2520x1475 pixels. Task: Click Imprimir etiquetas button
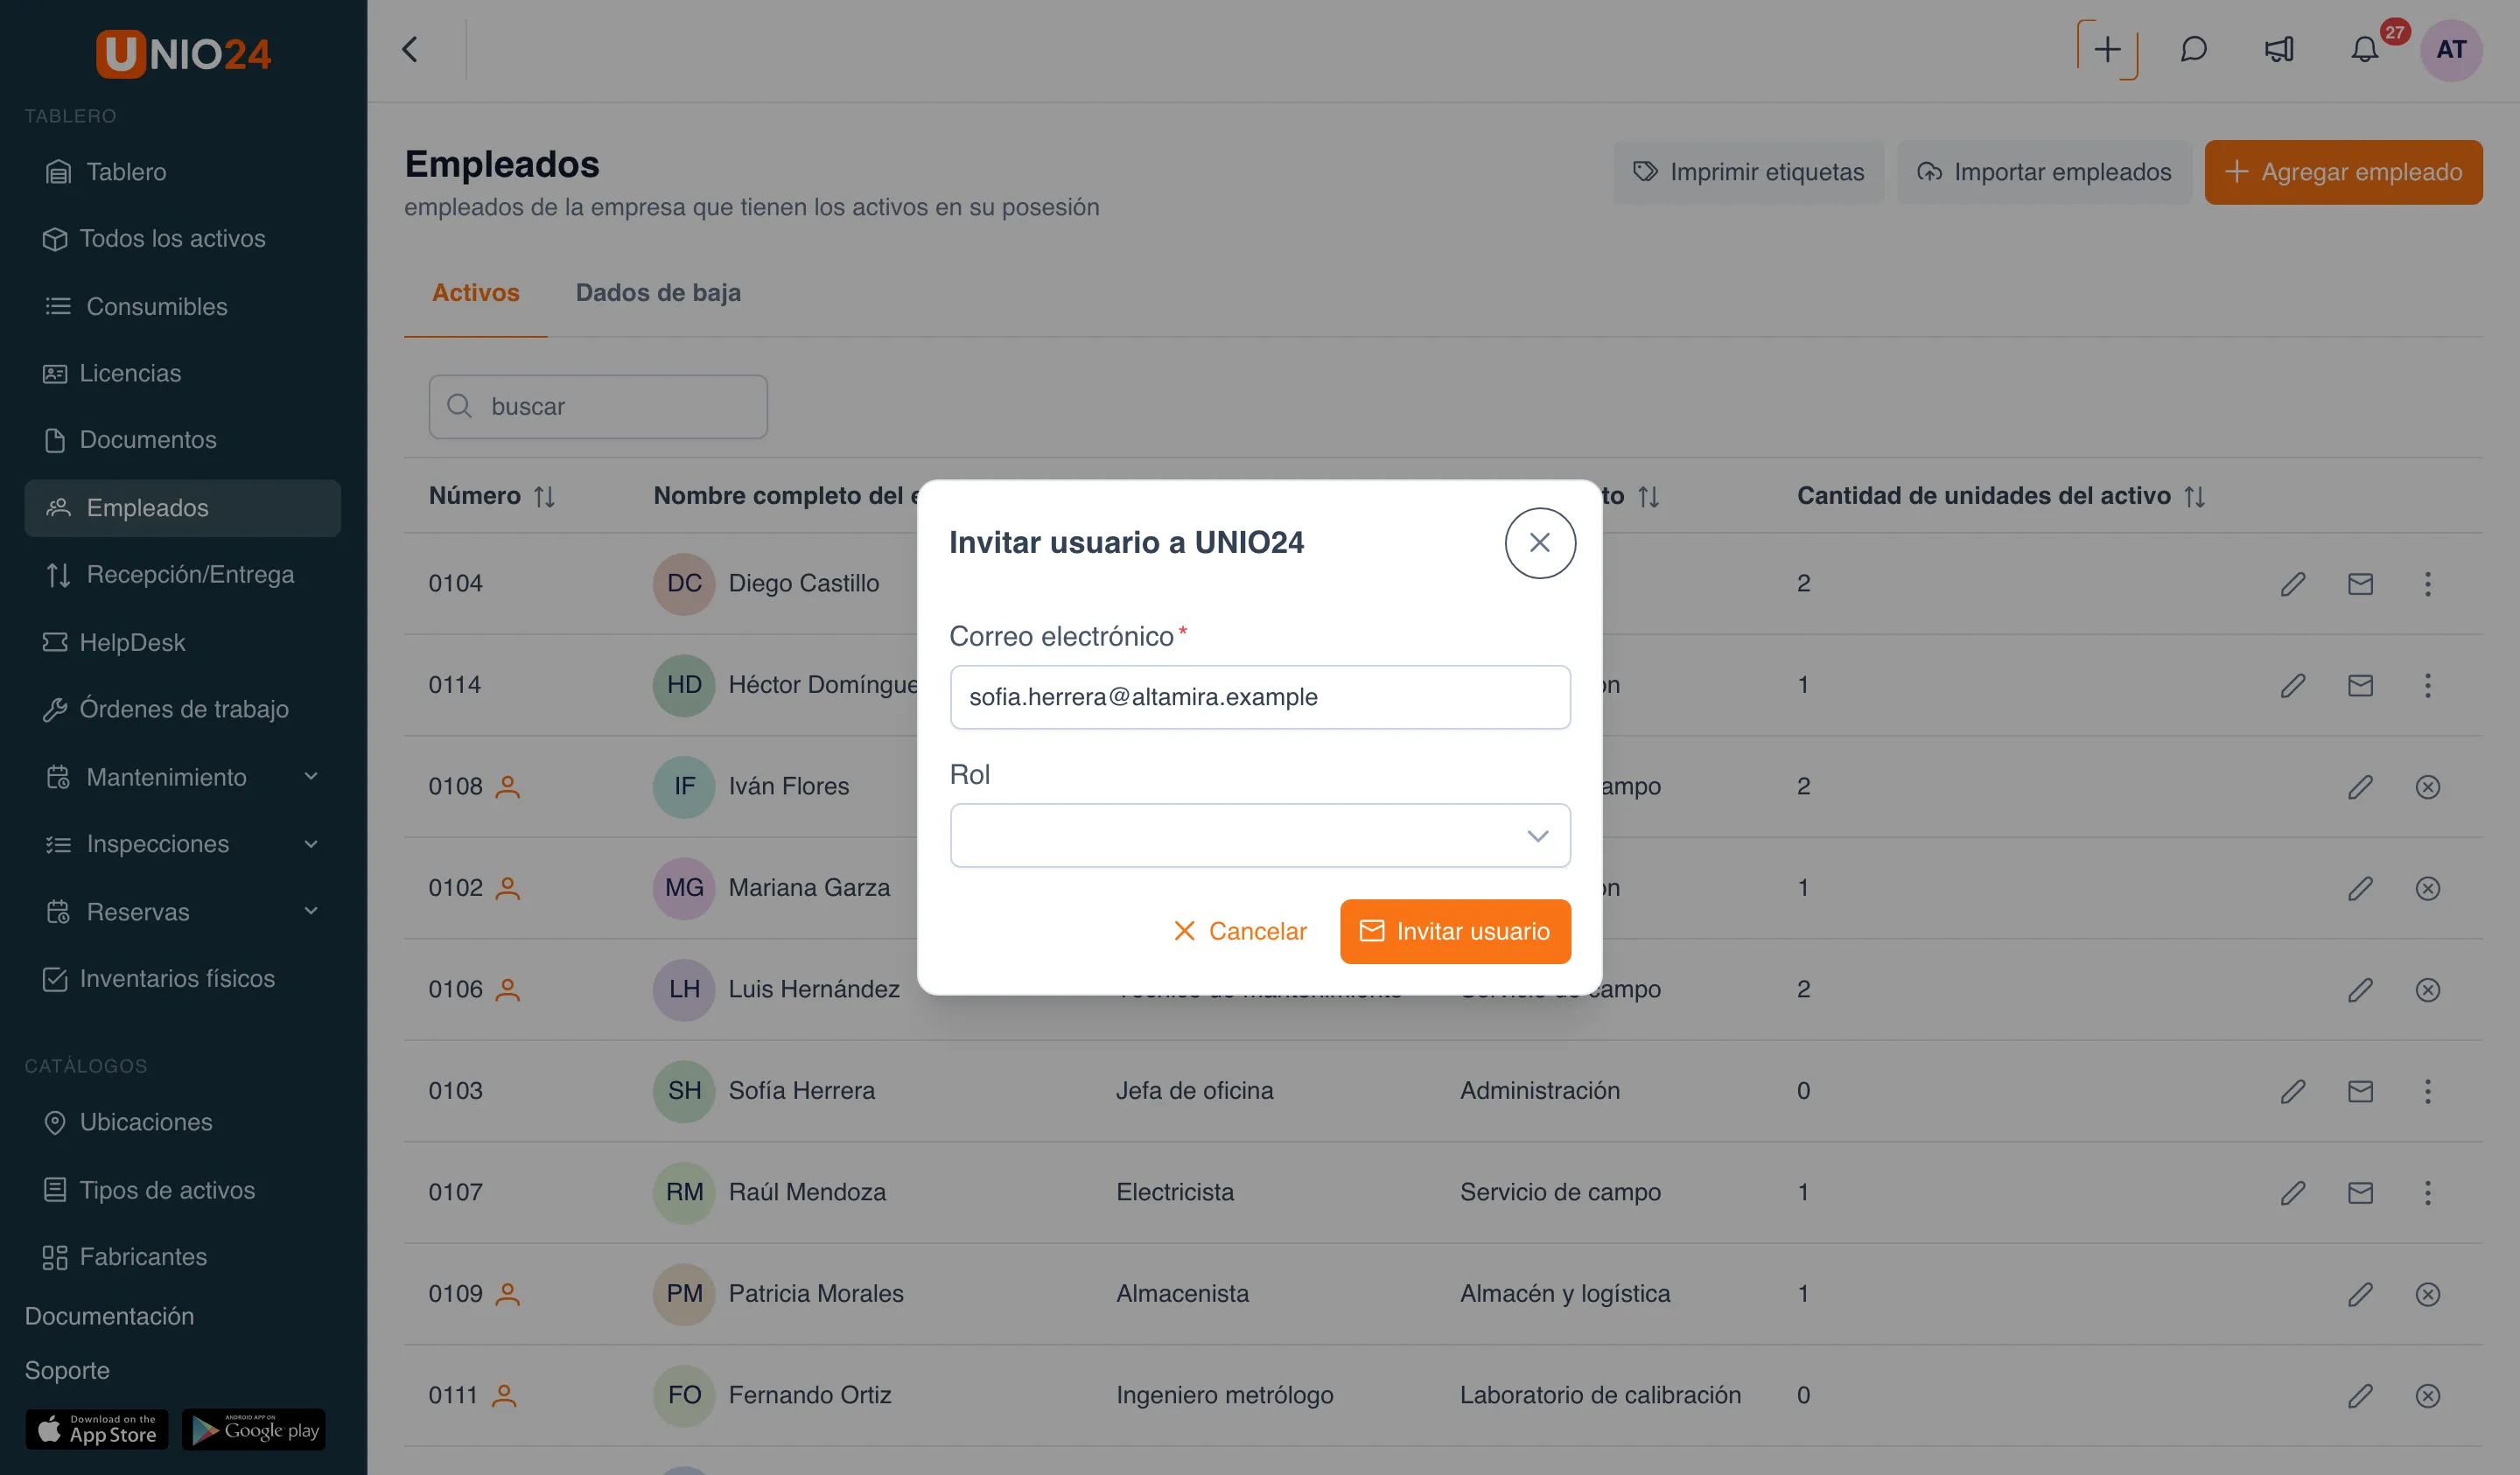[x=1748, y=172]
